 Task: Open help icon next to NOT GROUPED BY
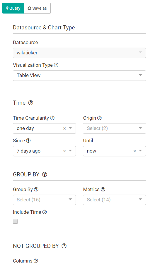point(64,246)
